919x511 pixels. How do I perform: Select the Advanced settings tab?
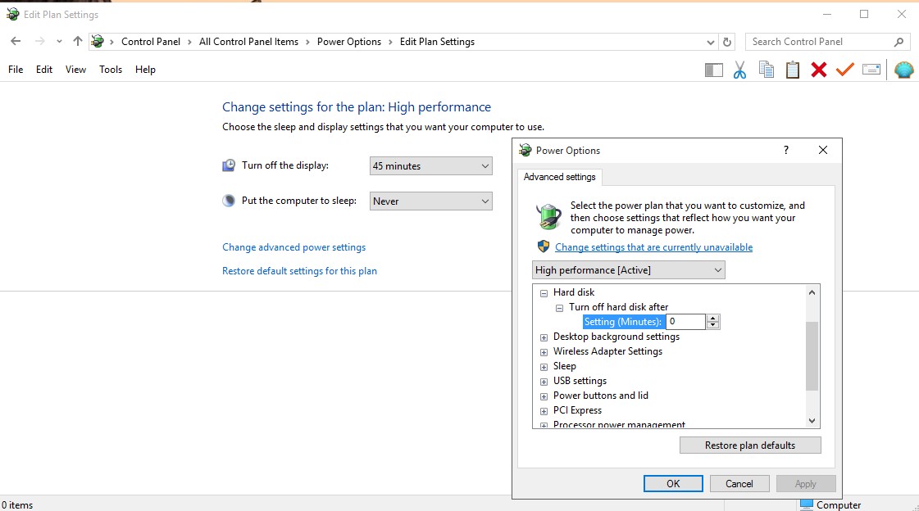tap(559, 177)
